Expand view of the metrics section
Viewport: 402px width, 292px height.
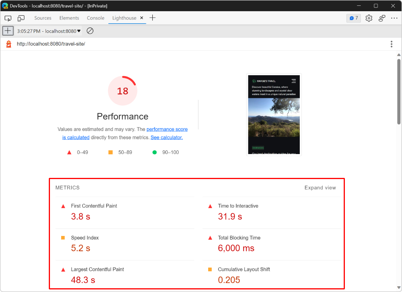point(320,187)
